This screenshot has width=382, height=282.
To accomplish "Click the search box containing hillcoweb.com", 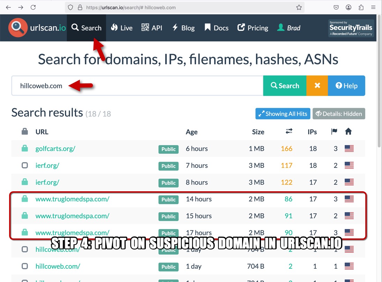I will [x=137, y=86].
